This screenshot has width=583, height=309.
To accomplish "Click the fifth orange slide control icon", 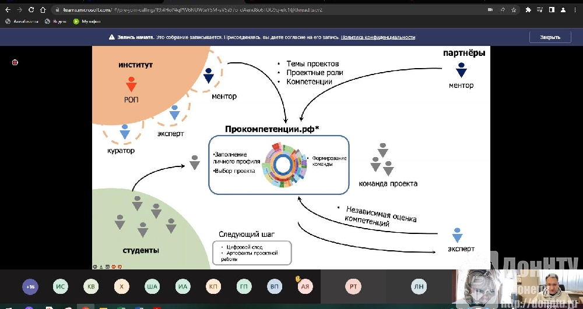I will tap(120, 267).
